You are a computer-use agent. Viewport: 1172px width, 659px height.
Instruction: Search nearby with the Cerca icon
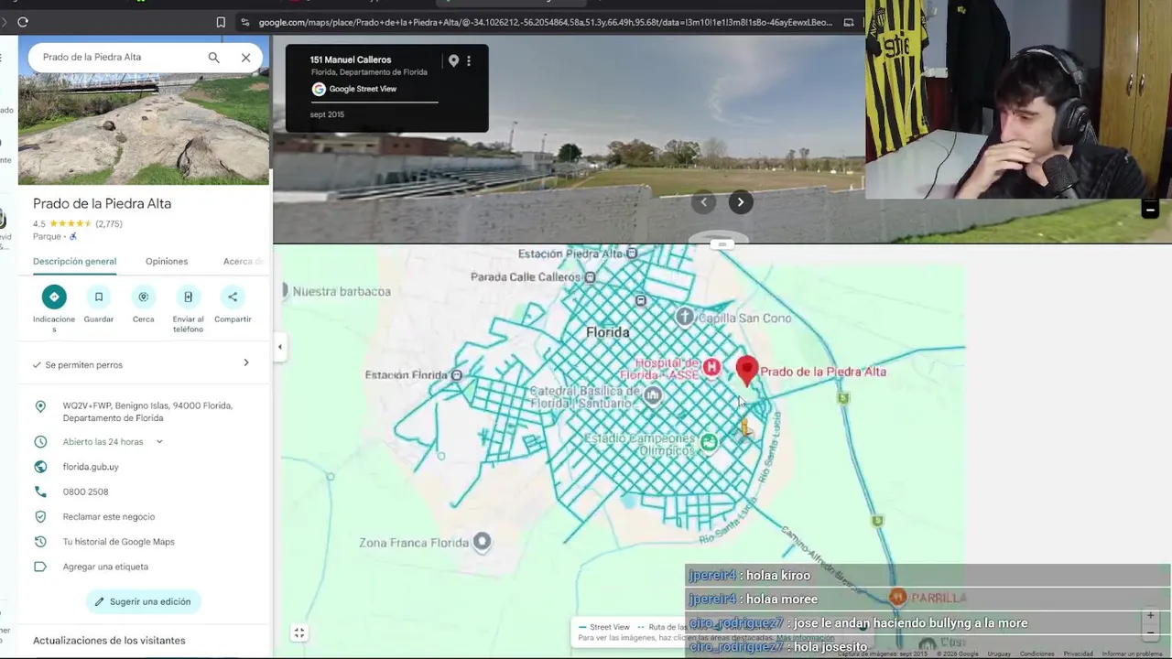[x=143, y=297]
